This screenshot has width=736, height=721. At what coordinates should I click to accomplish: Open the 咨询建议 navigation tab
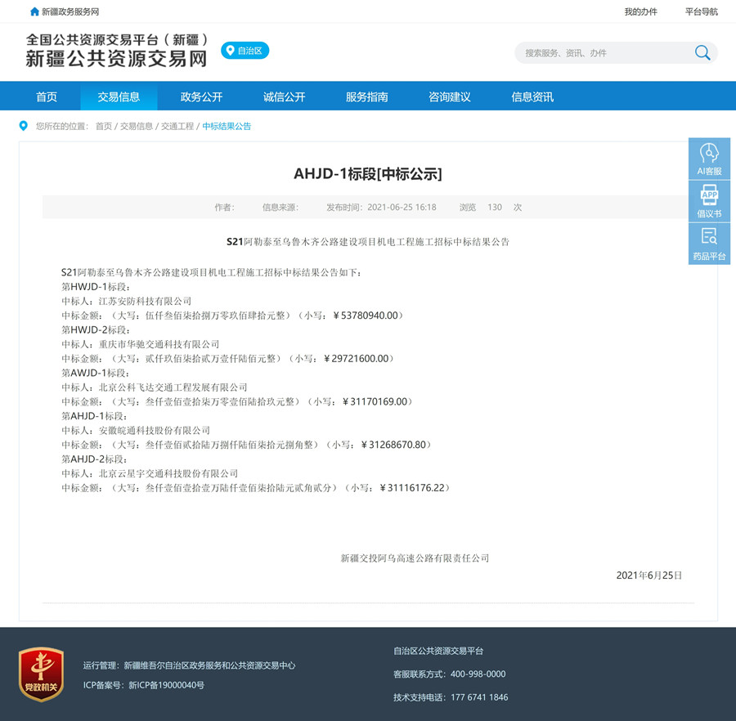click(449, 96)
